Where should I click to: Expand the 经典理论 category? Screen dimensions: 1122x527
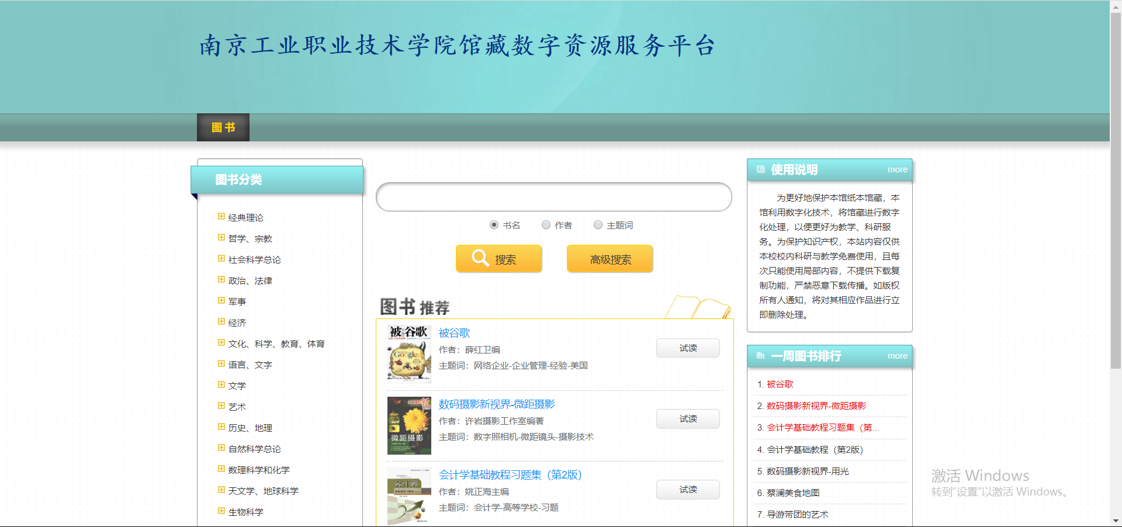(221, 217)
